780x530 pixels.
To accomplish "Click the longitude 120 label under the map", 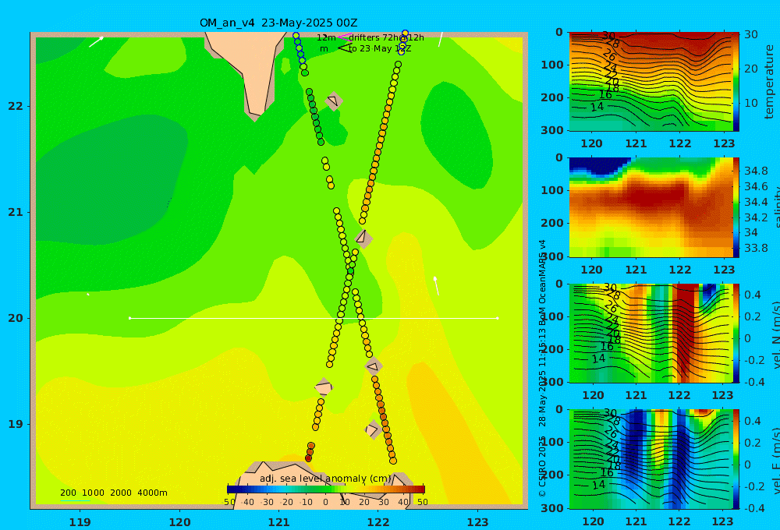I will [179, 522].
